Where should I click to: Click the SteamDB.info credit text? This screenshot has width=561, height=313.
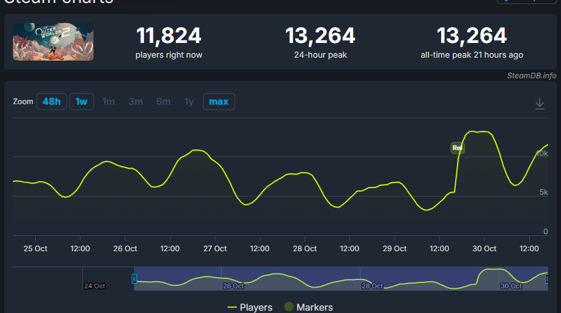(532, 75)
